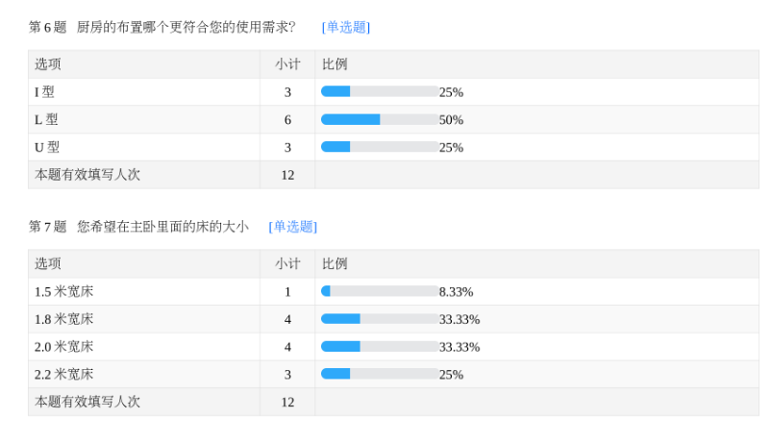Click the U 型 progress bar
This screenshot has width=771, height=443.
pyautogui.click(x=380, y=147)
